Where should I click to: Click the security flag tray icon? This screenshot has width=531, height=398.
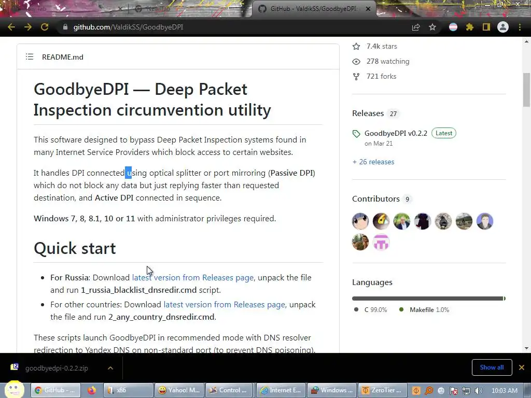pos(453,391)
